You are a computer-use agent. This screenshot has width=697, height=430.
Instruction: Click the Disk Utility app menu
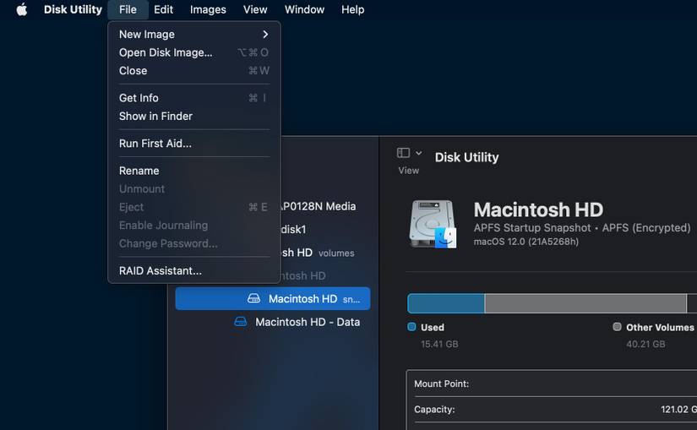point(73,9)
